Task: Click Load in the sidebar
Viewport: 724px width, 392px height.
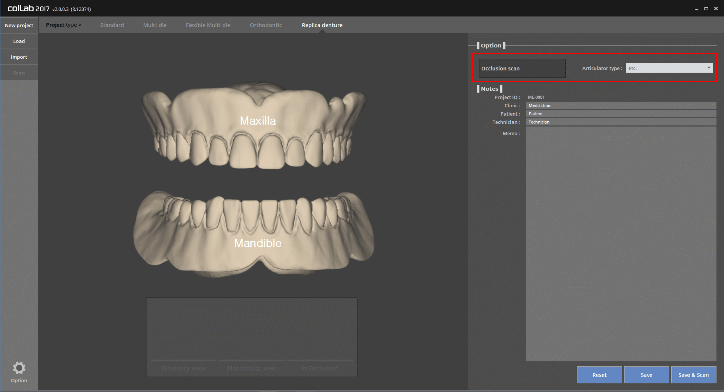Action: pyautogui.click(x=19, y=41)
